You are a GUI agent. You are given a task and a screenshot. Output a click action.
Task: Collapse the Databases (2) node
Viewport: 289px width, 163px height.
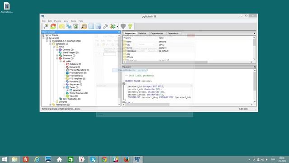(x=51, y=44)
